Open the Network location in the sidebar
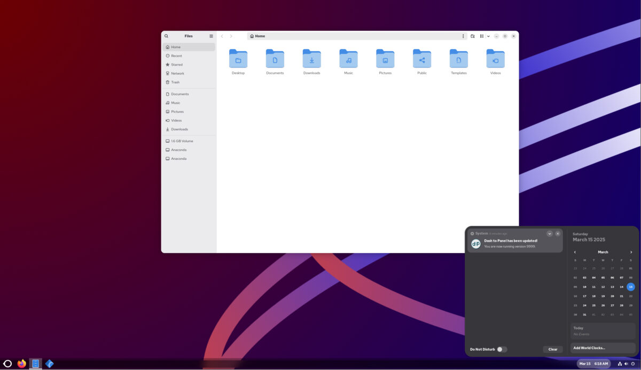Viewport: 641px width, 370px height. pyautogui.click(x=177, y=73)
